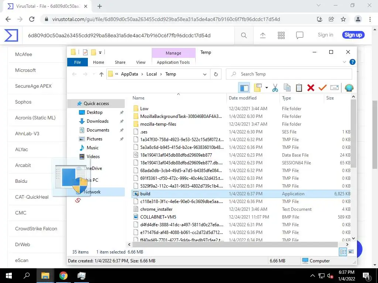The image size is (378, 283).
Task: Click the globe icon in Explorer toolbar
Action: 349,88
